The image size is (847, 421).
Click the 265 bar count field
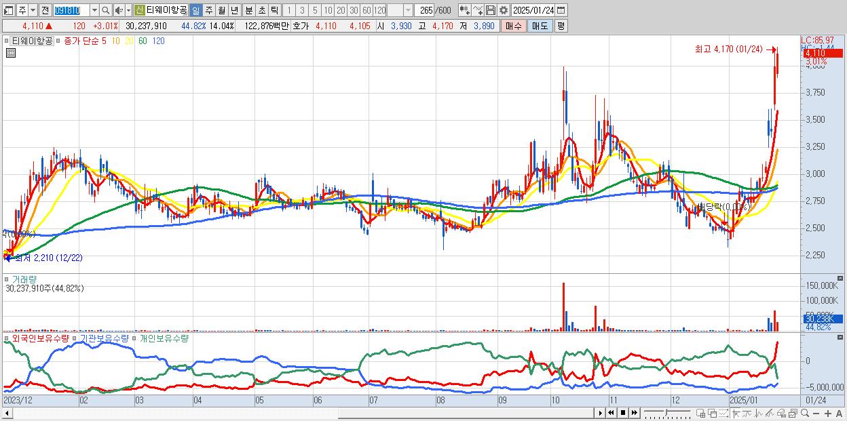425,10
